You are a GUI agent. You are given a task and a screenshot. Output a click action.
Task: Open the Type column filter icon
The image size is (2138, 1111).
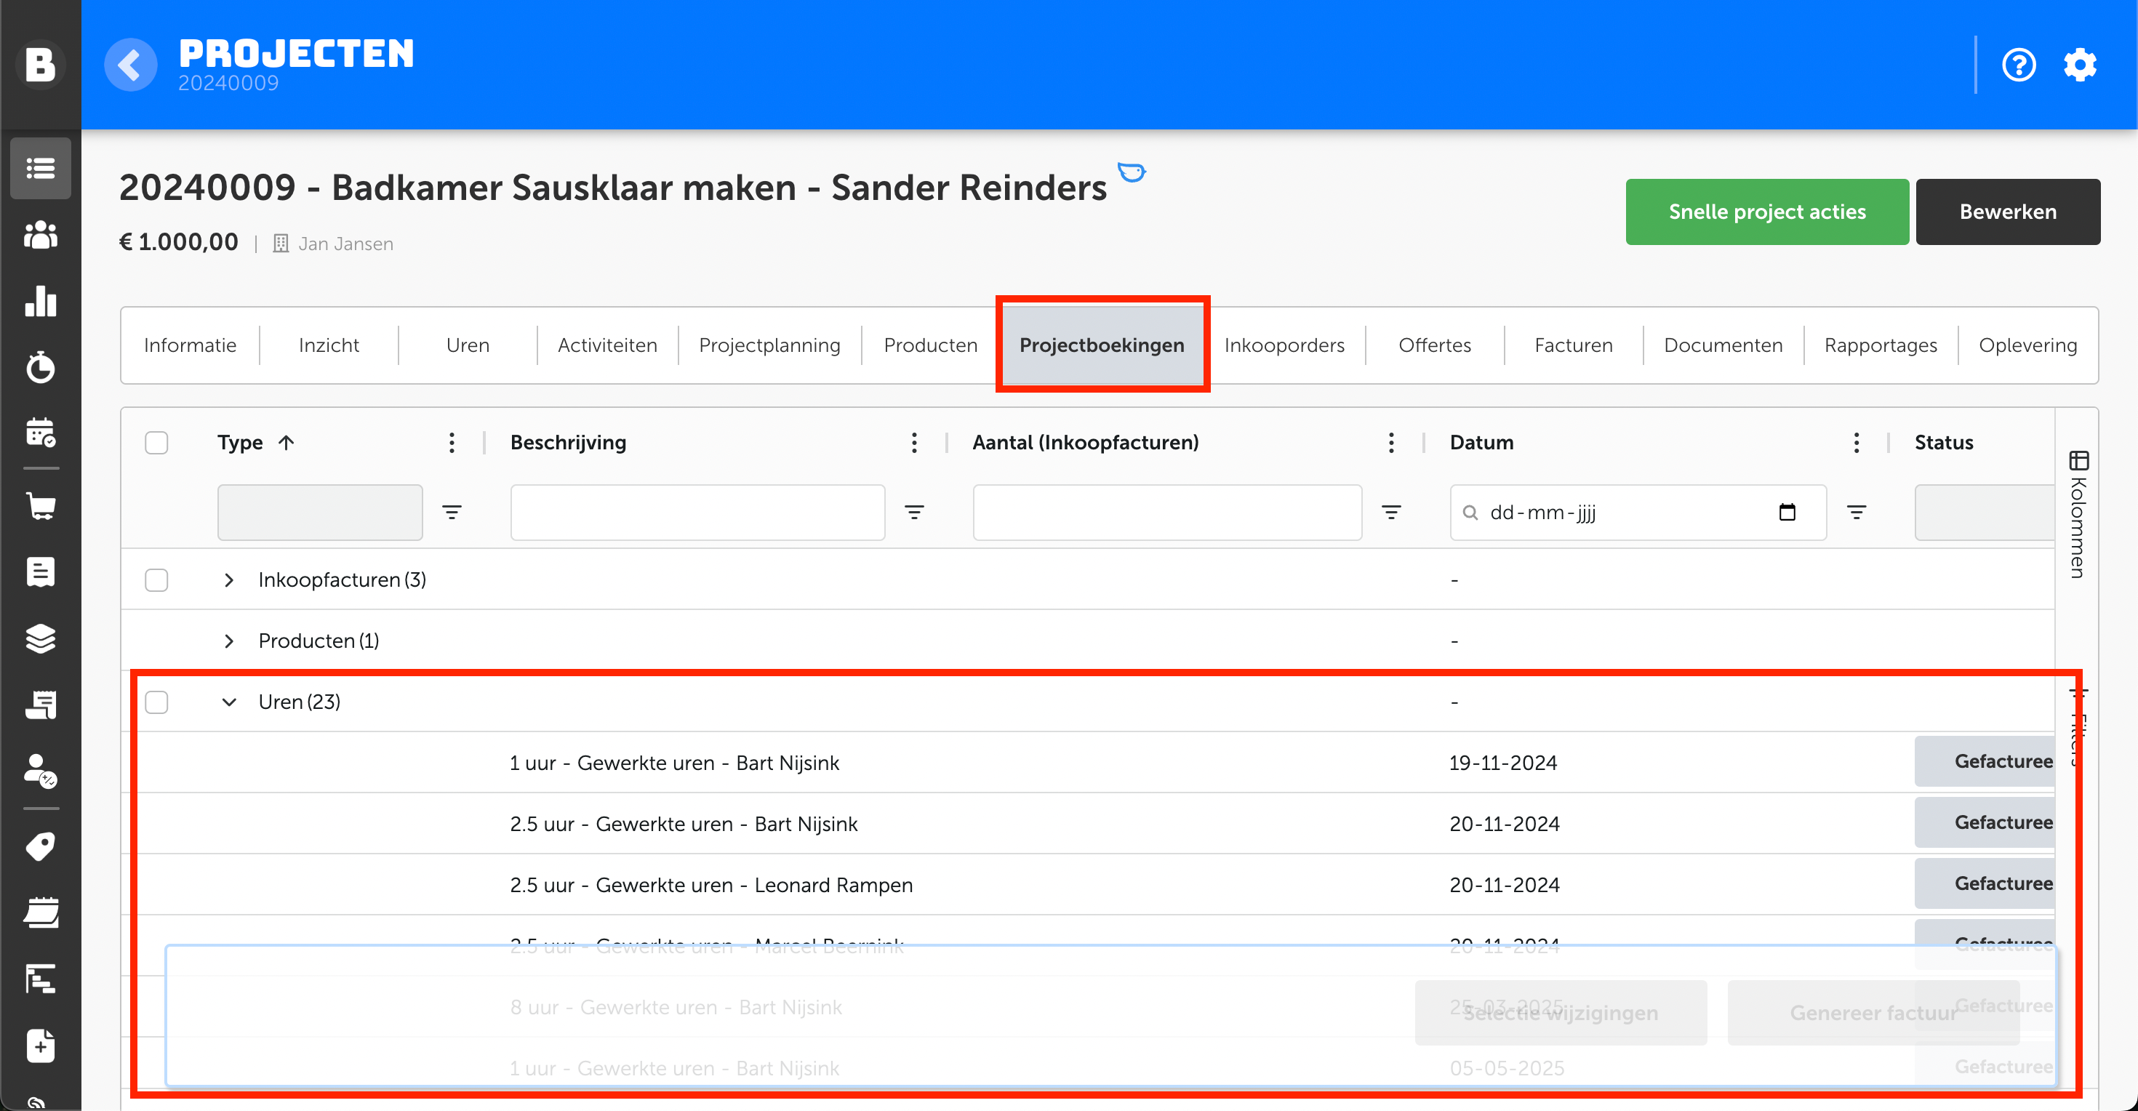[452, 512]
